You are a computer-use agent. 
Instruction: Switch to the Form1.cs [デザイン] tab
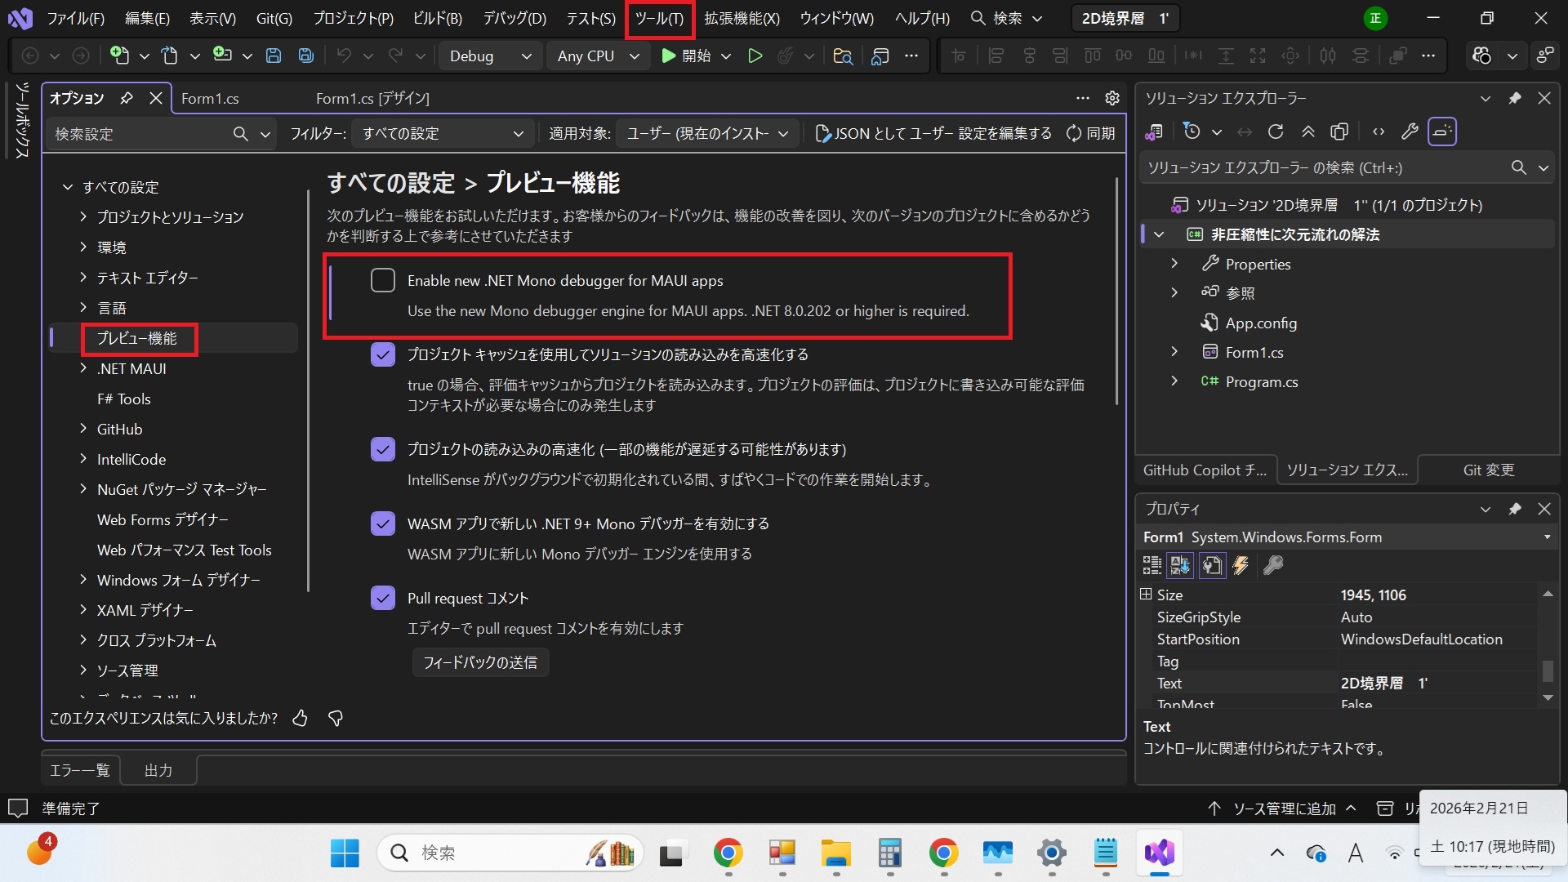tap(372, 98)
